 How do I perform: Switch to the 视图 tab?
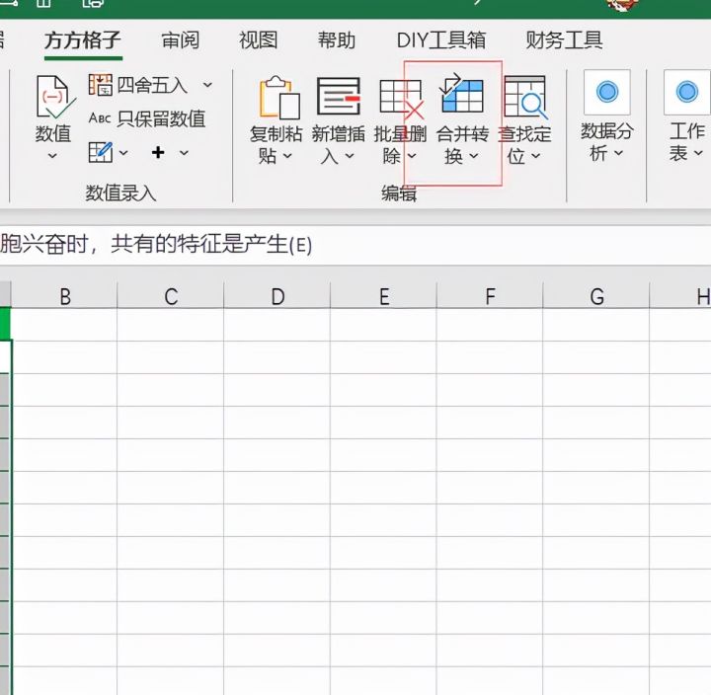click(x=259, y=40)
